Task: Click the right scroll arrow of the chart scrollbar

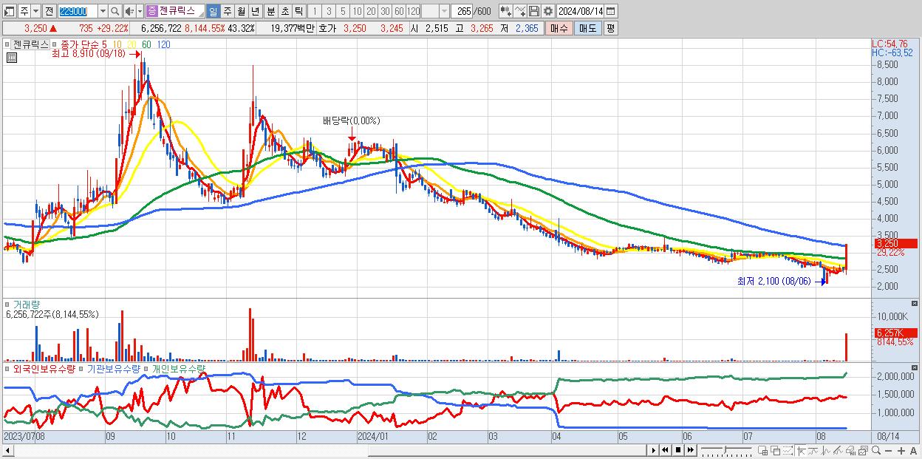Action: coord(654,451)
